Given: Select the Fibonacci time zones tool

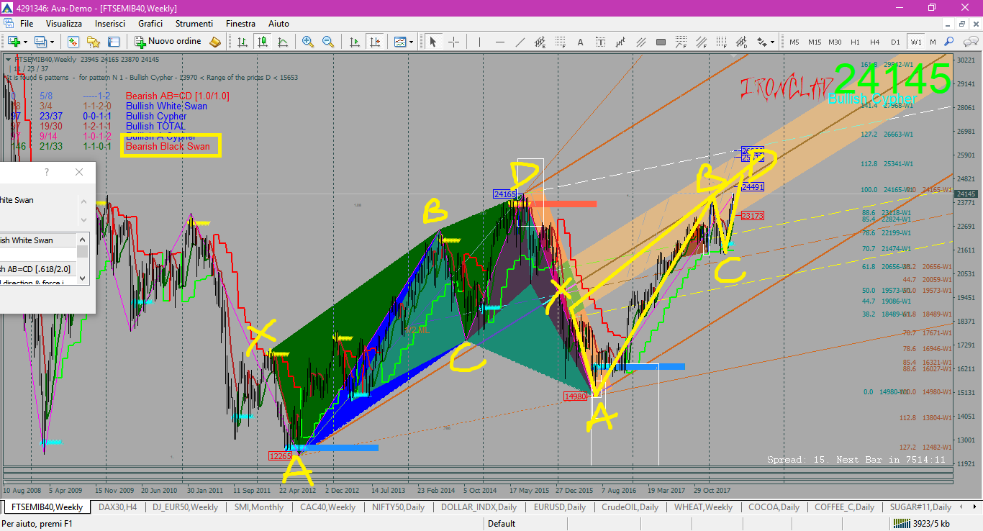Looking at the screenshot, I should point(721,42).
